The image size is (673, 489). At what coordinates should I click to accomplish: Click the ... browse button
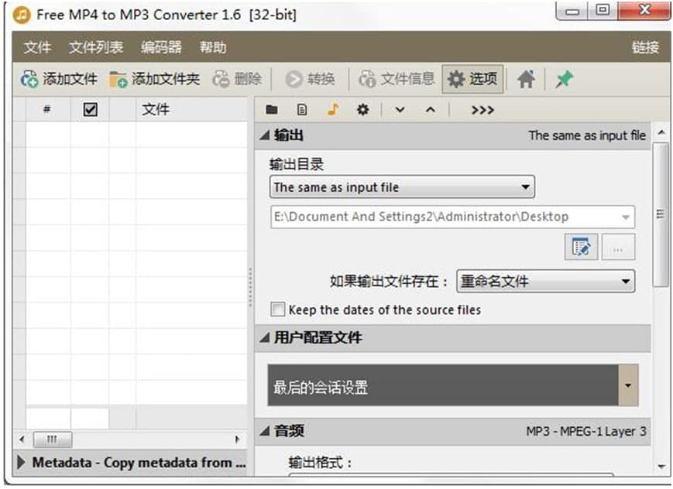[617, 247]
